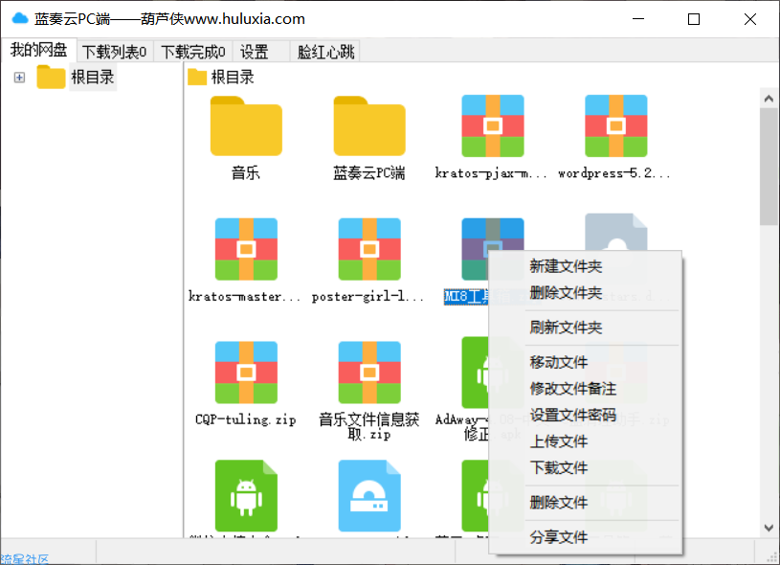
Task: Expand the 根目录 tree node
Action: pos(19,78)
